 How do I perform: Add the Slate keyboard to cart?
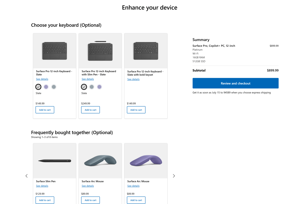click(x=45, y=110)
